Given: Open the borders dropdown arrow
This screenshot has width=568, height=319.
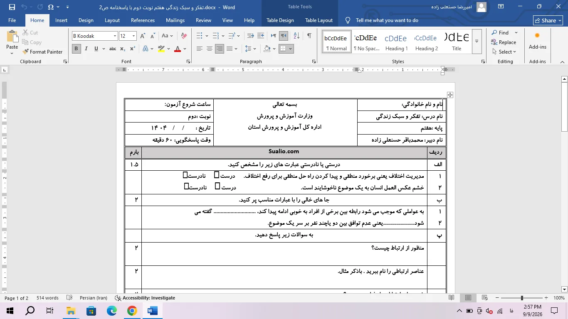Looking at the screenshot, I should 290,49.
